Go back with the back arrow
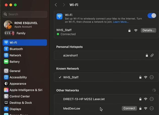Image resolution: width=159 pixels, height=115 pixels. click(x=56, y=5)
